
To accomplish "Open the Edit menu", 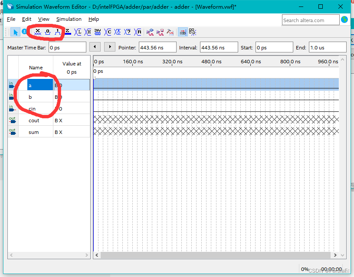I will tap(26, 19).
